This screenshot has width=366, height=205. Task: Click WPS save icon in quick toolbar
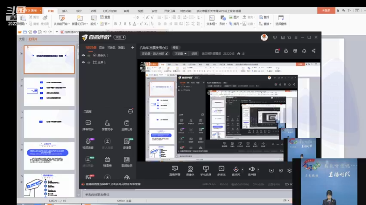tap(25, 32)
